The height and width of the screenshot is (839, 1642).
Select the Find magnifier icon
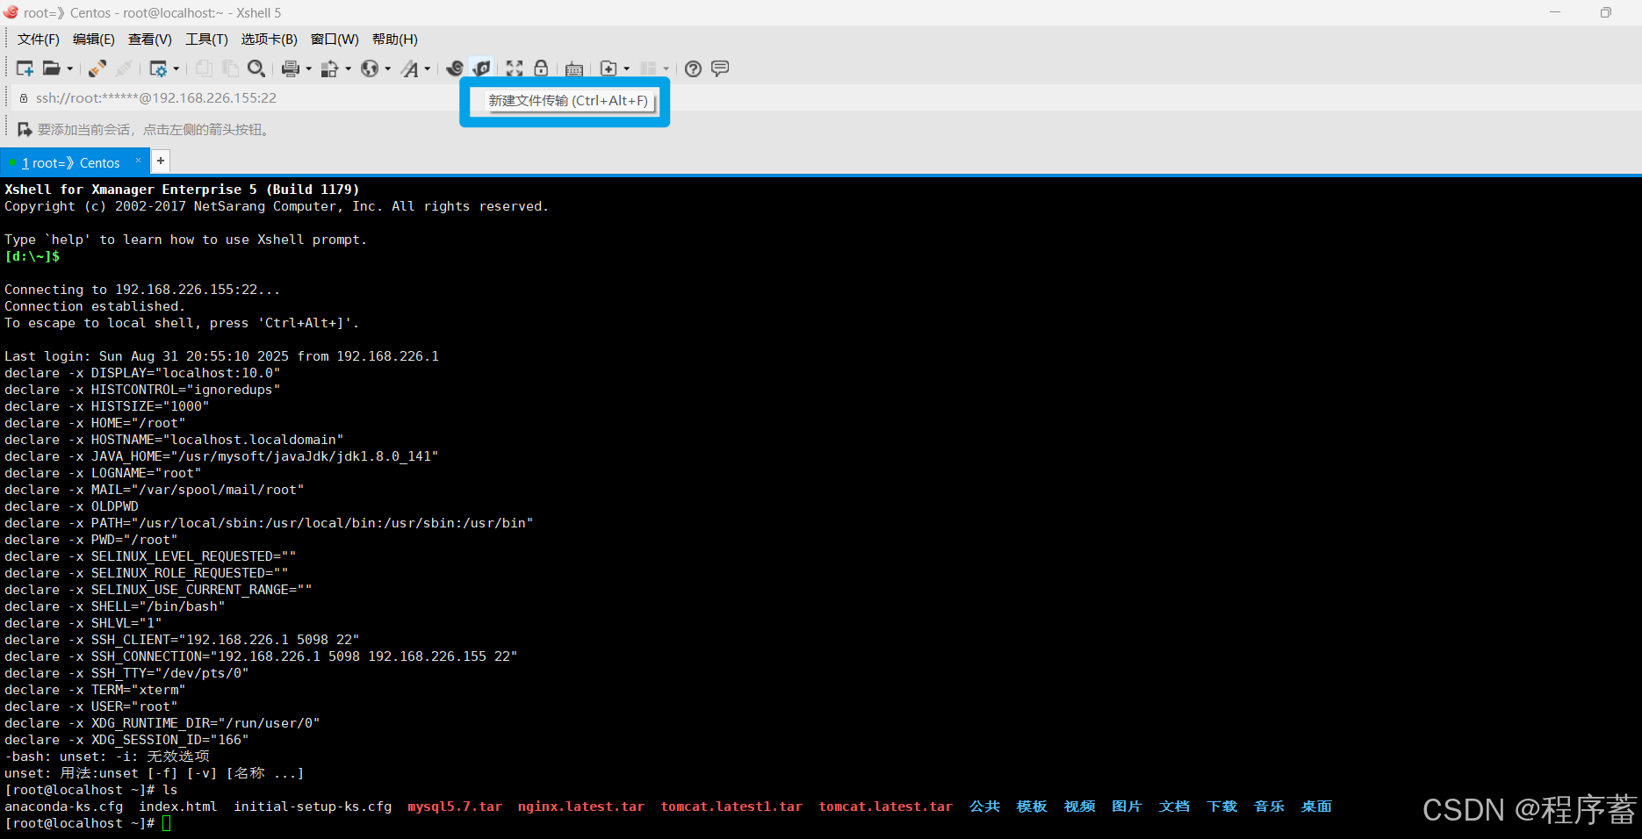coord(256,68)
